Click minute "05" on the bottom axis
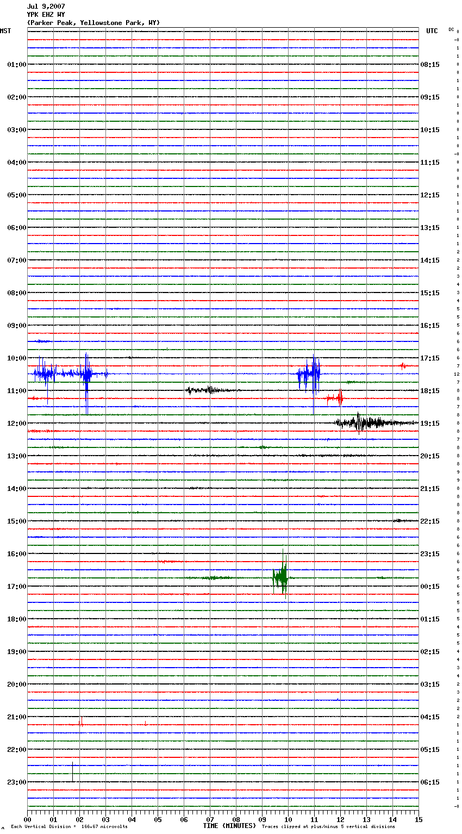The height and width of the screenshot is (834, 462). (x=158, y=819)
